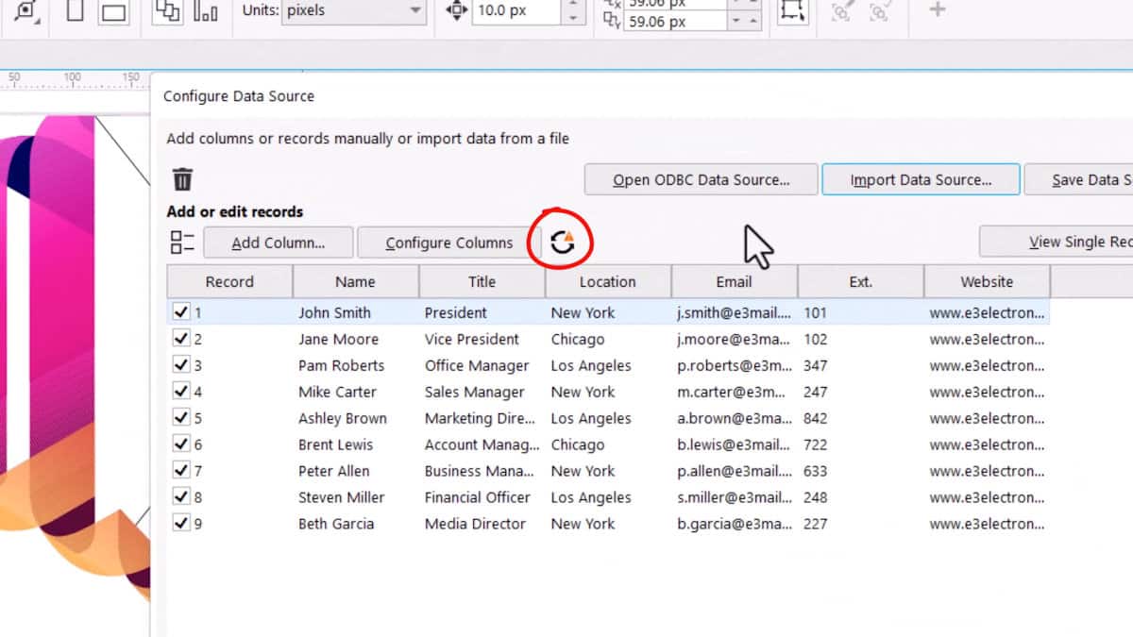Select the Email column header
This screenshot has width=1133, height=637.
734,281
